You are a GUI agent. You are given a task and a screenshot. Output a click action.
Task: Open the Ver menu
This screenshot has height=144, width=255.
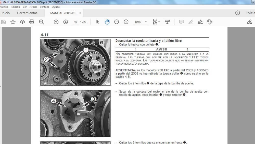(x=25, y=7)
